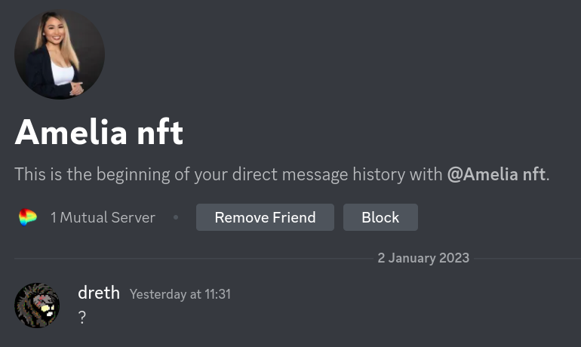Click the blank space right of dreth's message
The height and width of the screenshot is (347, 581).
(x=340, y=318)
